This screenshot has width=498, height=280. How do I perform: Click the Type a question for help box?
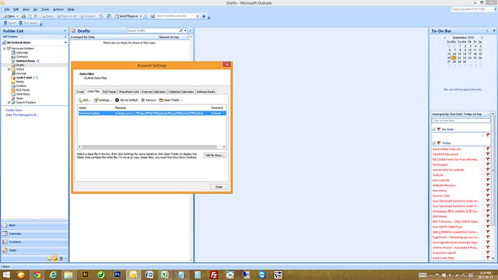tap(472, 9)
